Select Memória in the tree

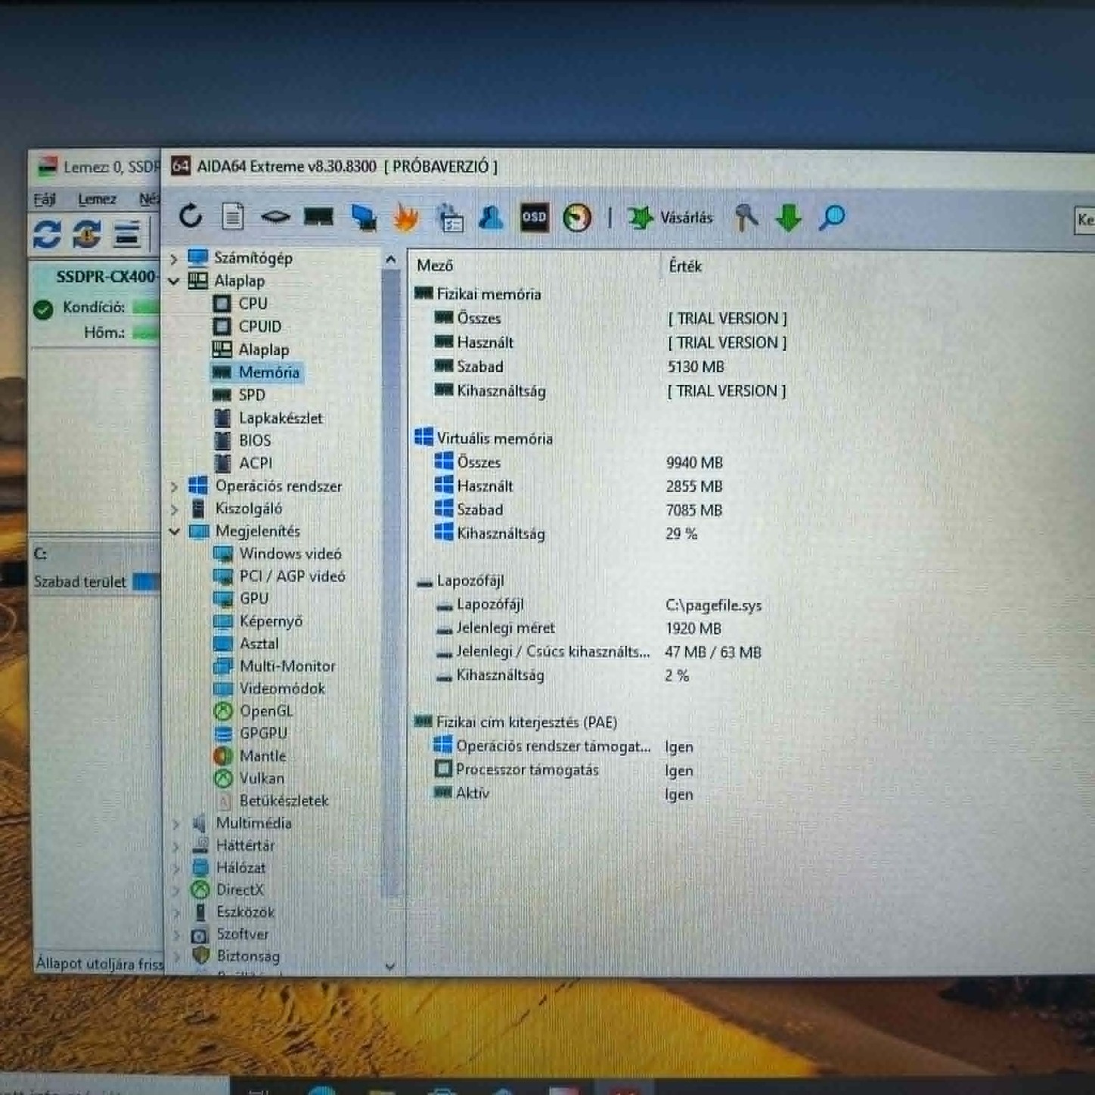[269, 372]
